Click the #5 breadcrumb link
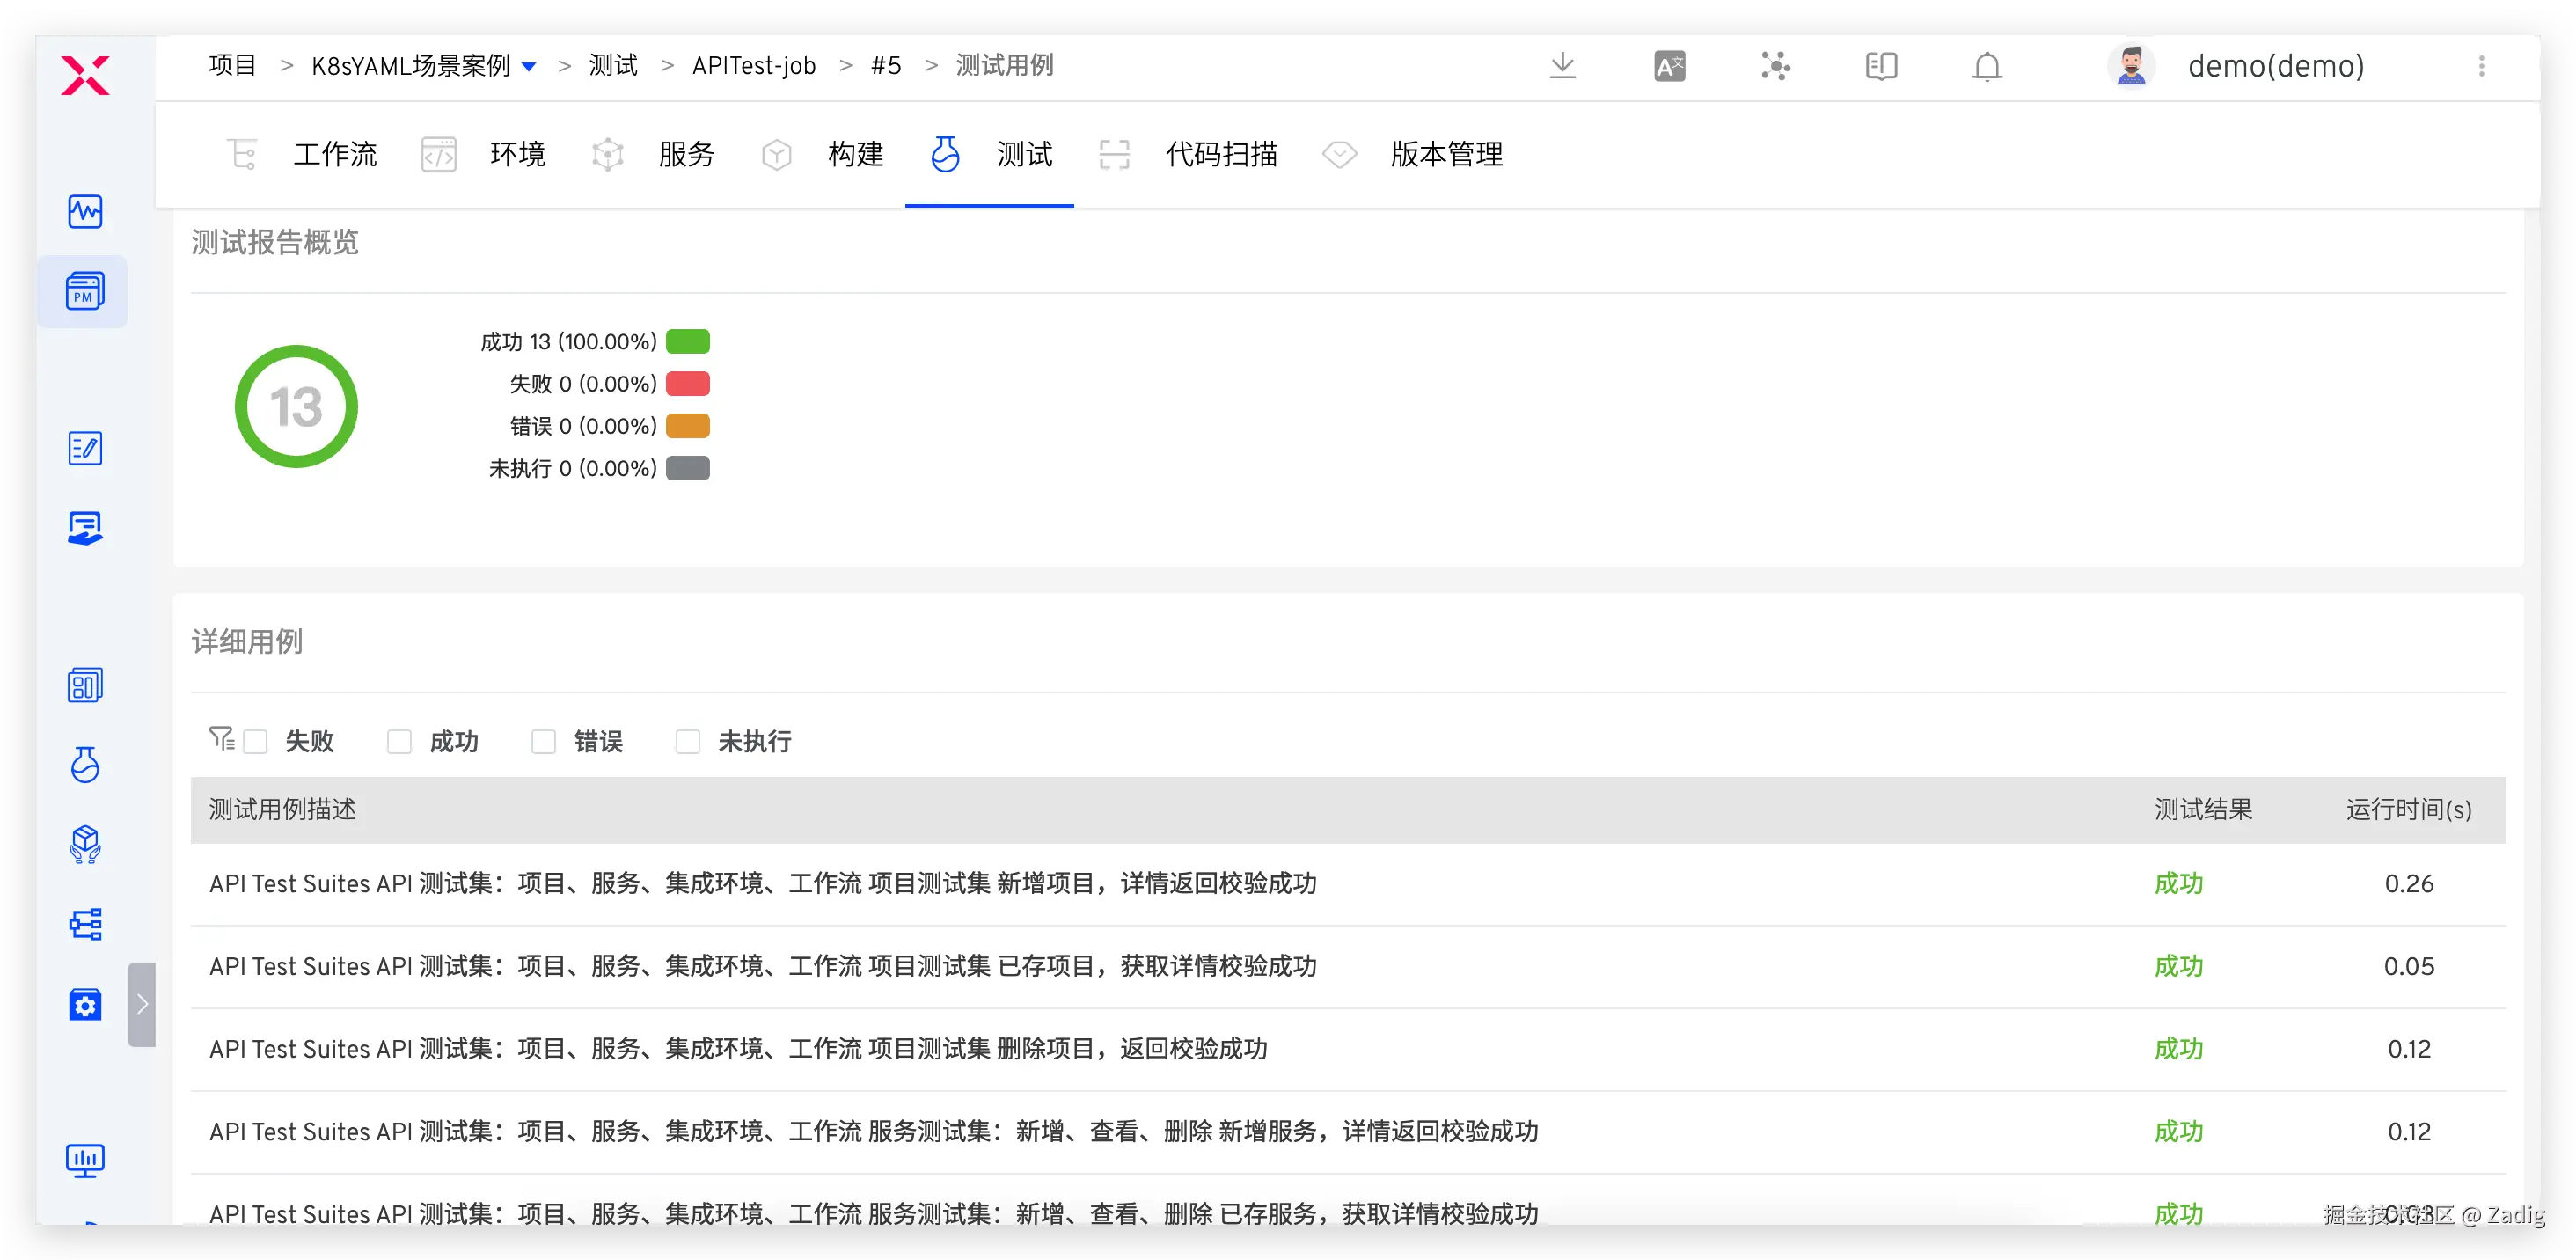The height and width of the screenshot is (1260, 2576). tap(885, 66)
